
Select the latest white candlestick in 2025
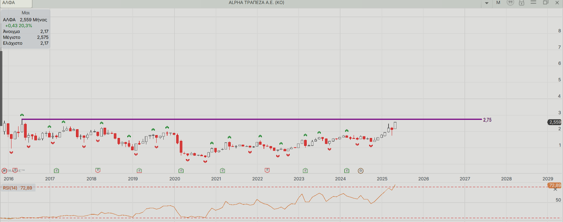click(x=395, y=125)
